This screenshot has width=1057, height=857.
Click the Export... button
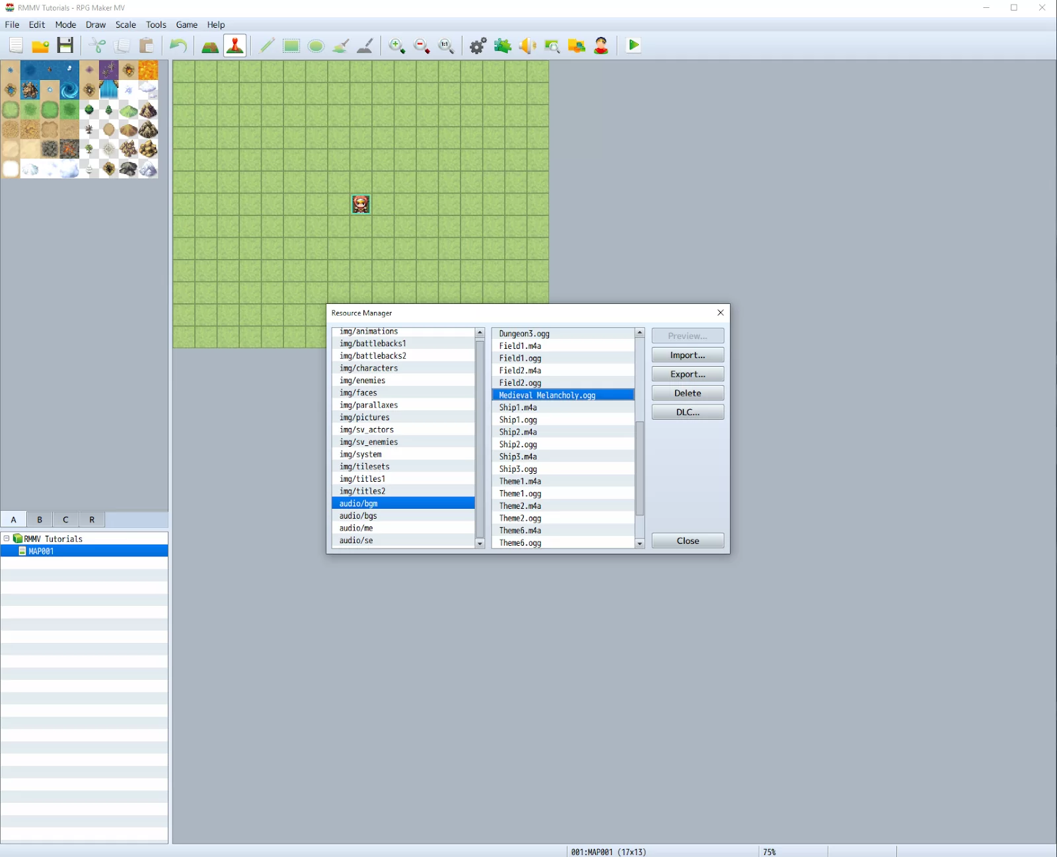pos(688,374)
